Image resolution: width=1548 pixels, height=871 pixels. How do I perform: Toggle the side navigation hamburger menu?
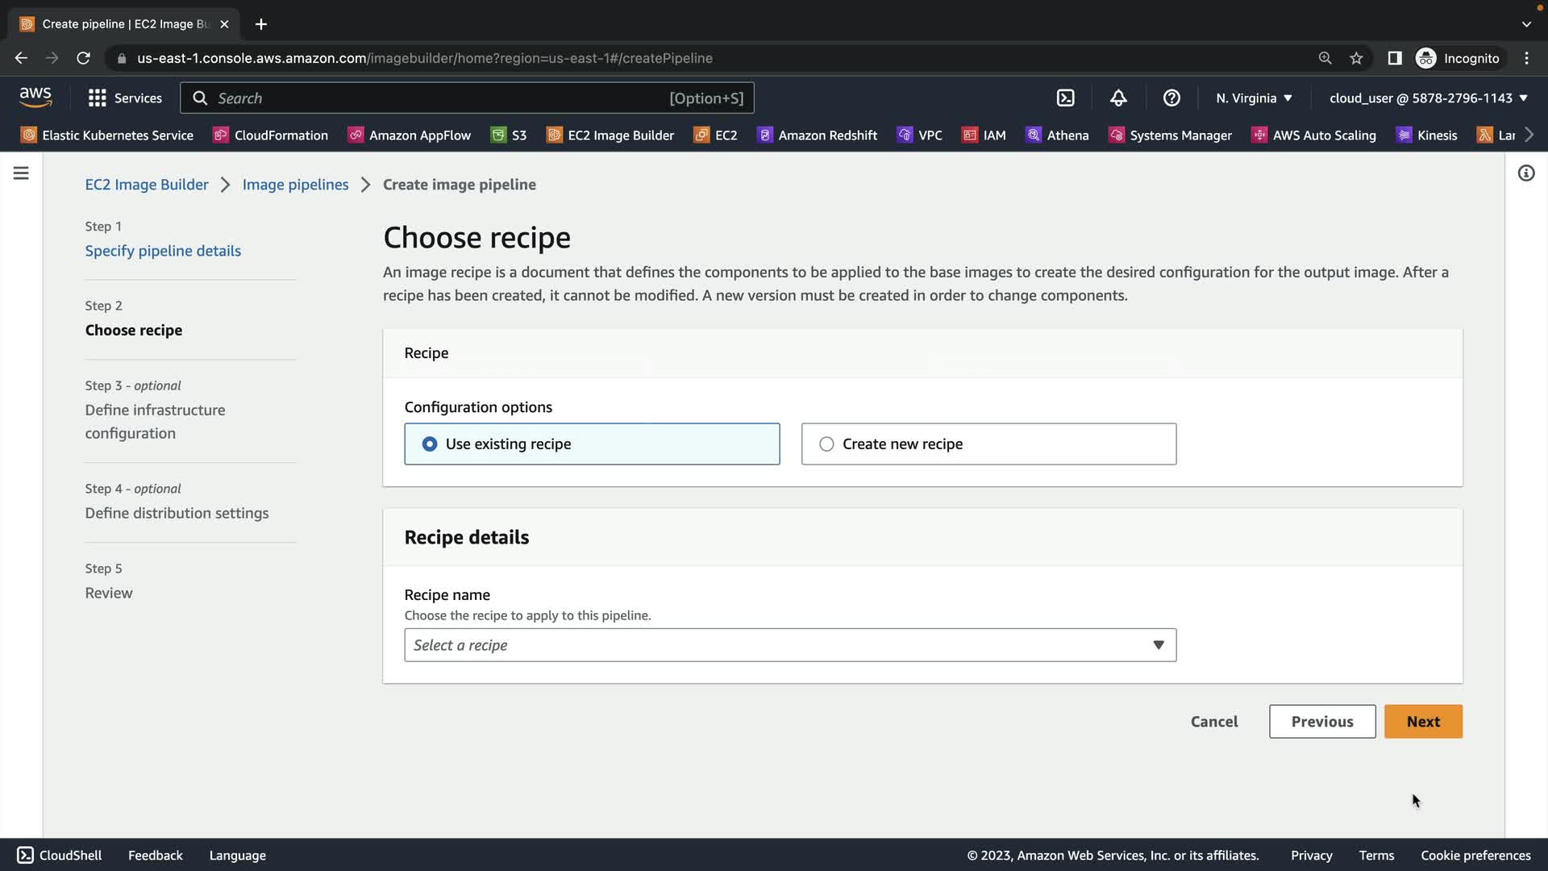[21, 173]
